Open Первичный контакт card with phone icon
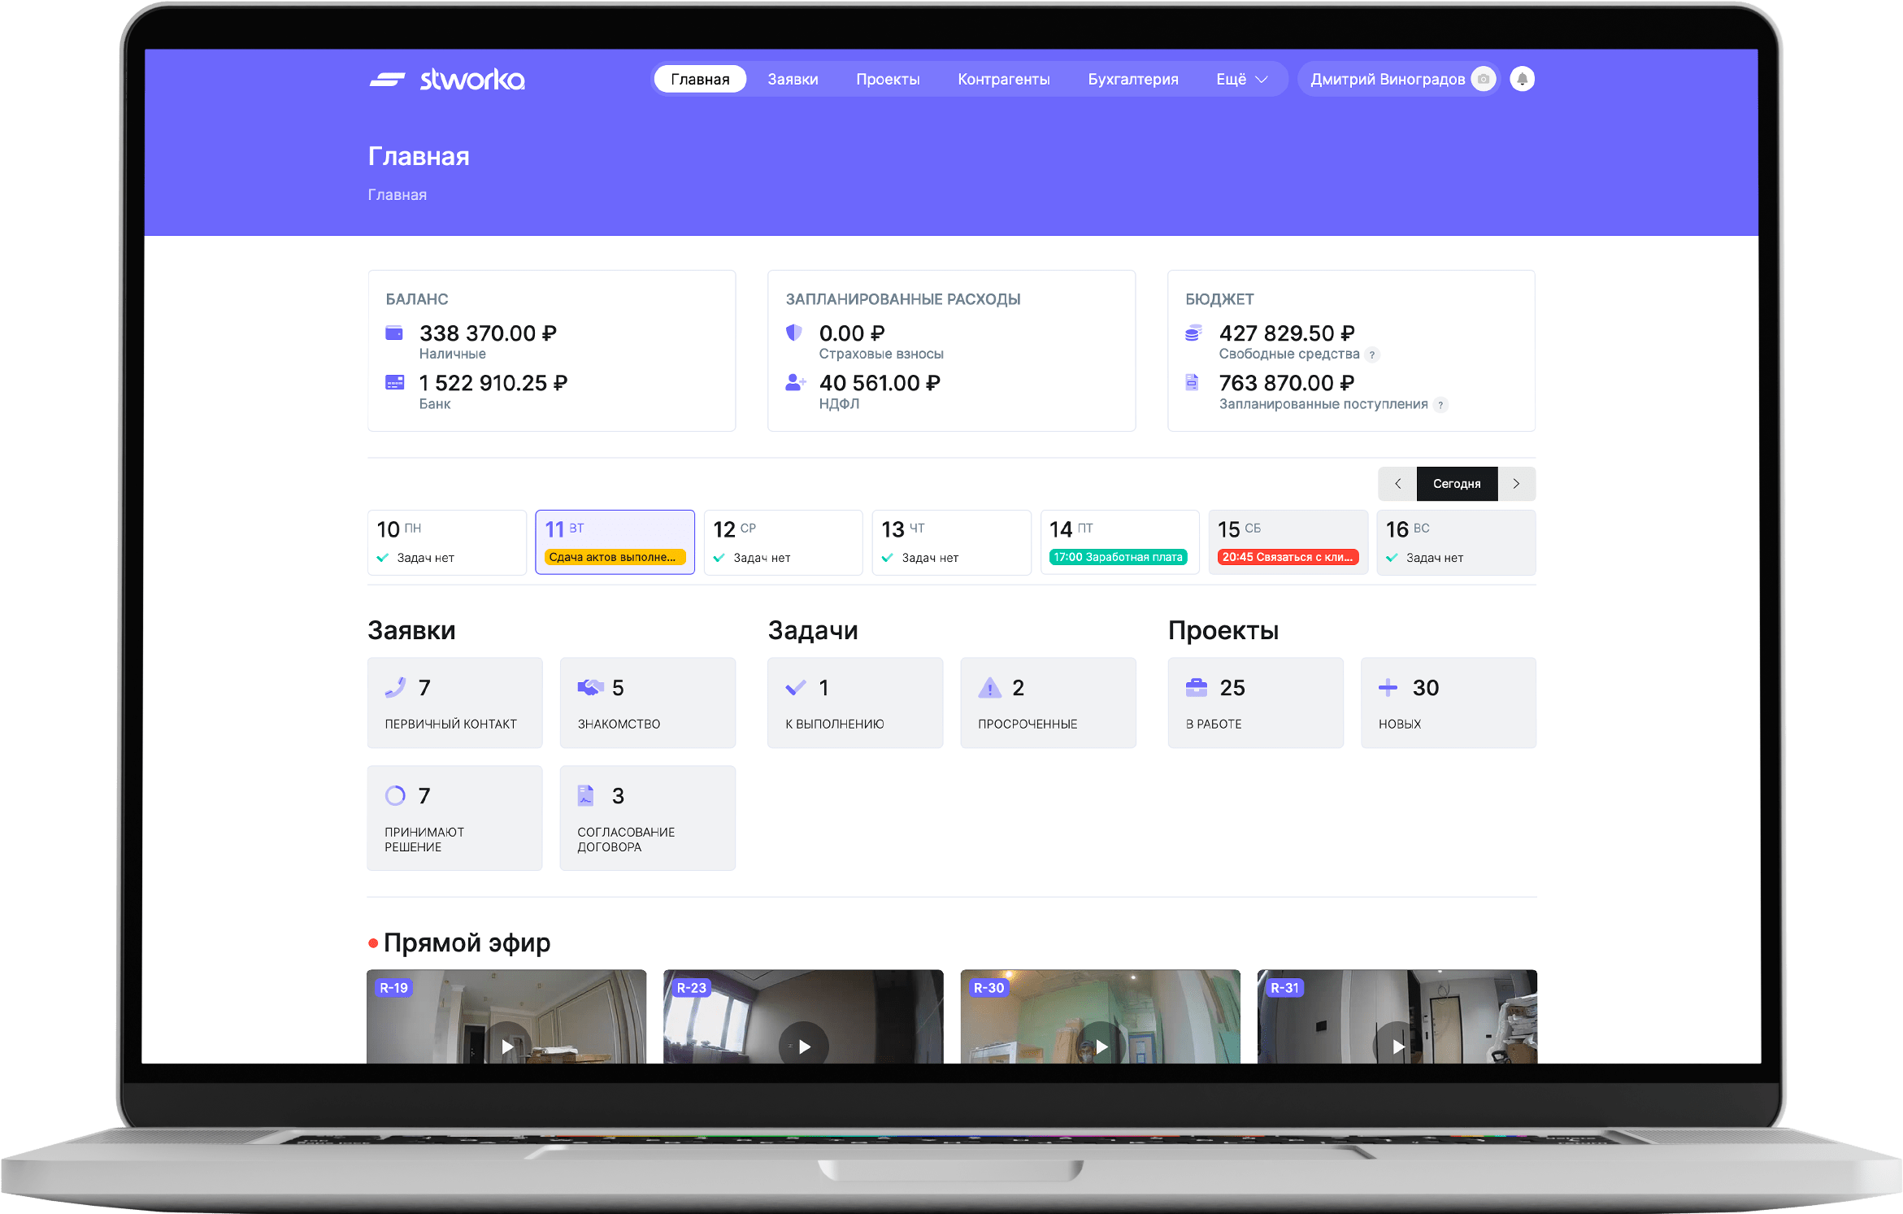 [x=454, y=703]
